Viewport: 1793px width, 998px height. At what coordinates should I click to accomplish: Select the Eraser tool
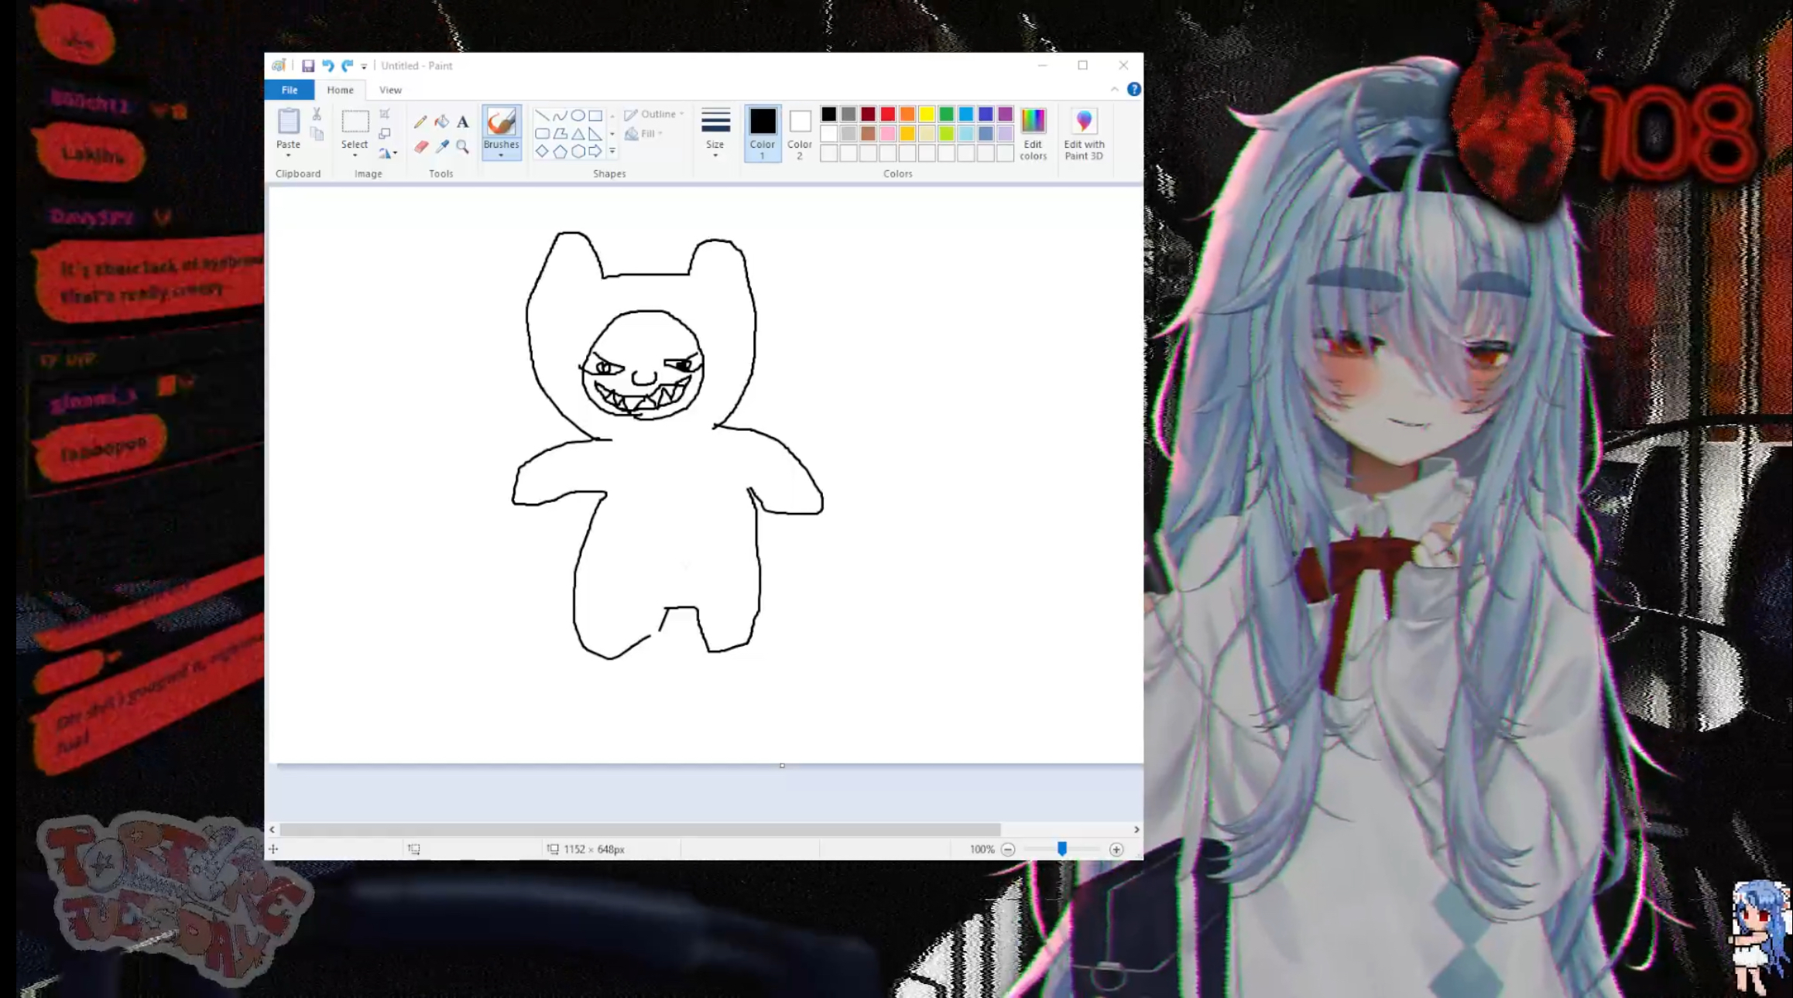click(420, 146)
